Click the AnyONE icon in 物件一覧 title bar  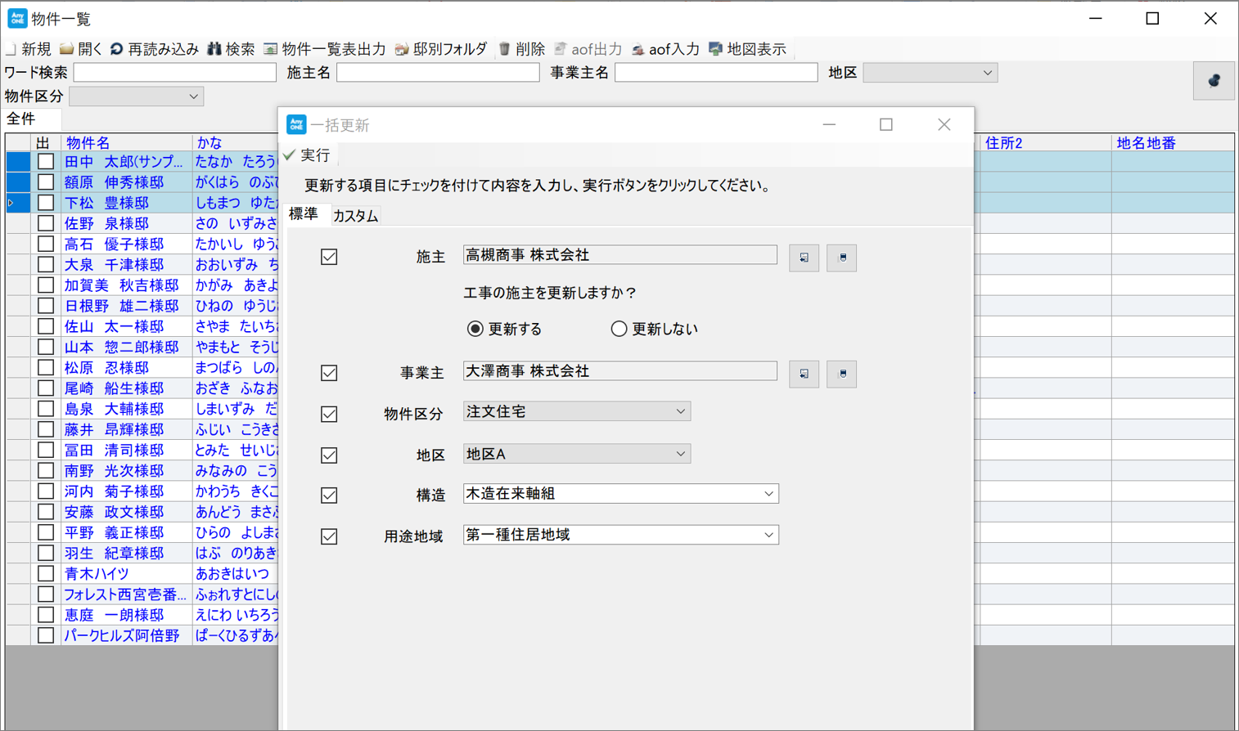coord(16,18)
